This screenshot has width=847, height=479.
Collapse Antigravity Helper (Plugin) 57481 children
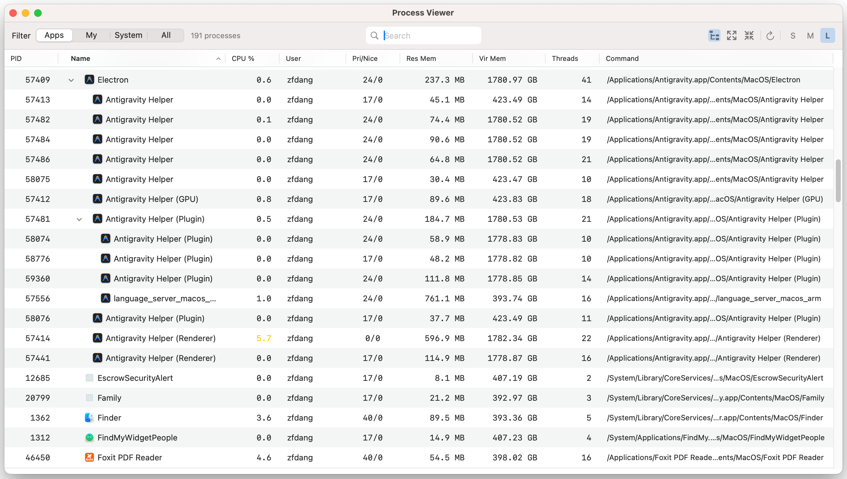tap(79, 219)
